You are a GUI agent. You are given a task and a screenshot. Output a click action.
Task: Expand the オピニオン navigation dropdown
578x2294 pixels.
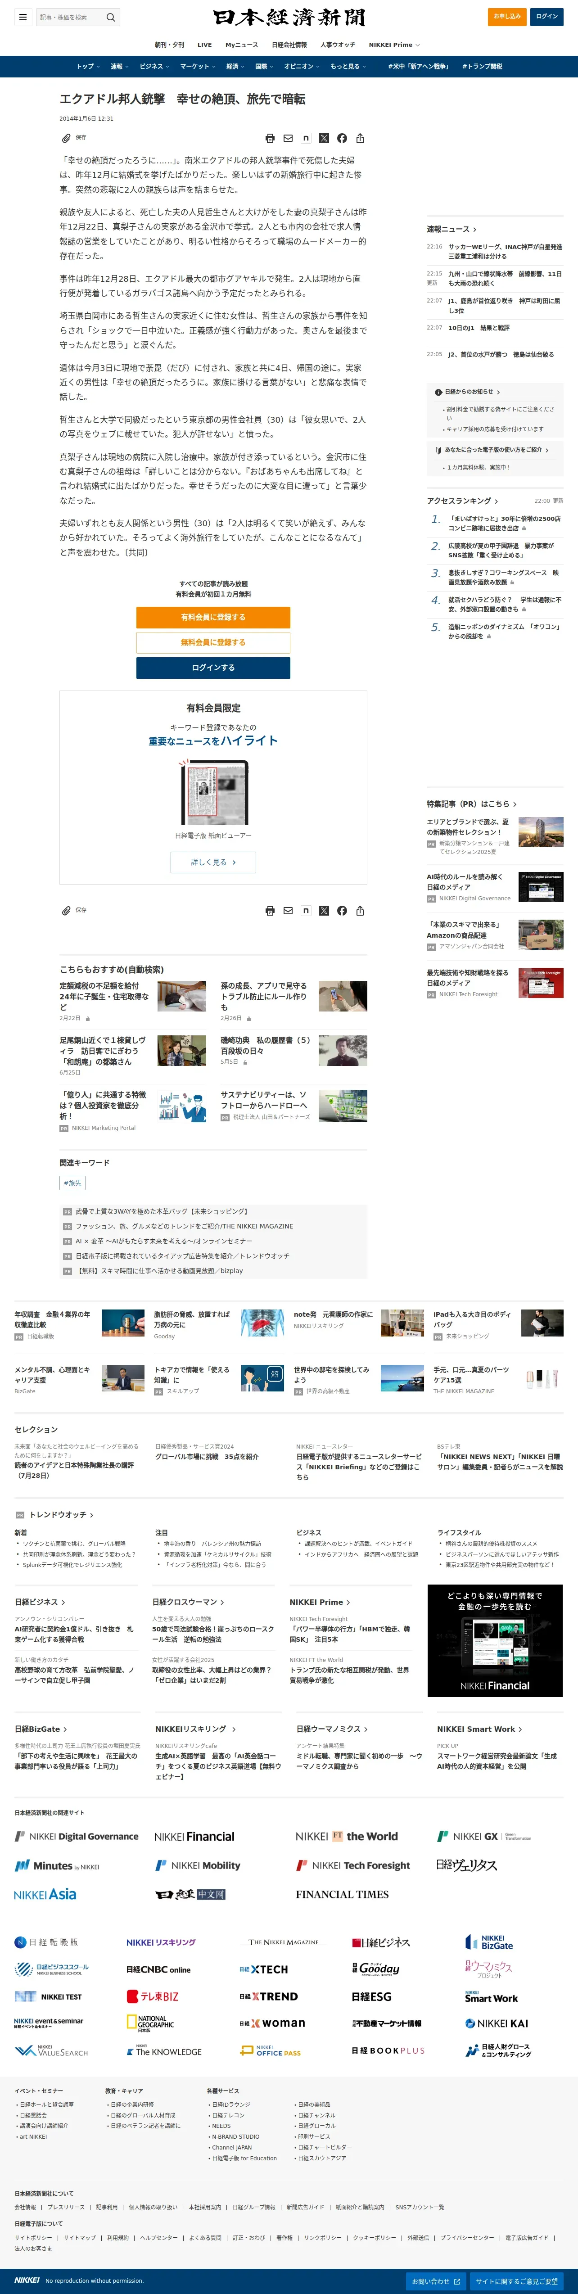pos(302,66)
